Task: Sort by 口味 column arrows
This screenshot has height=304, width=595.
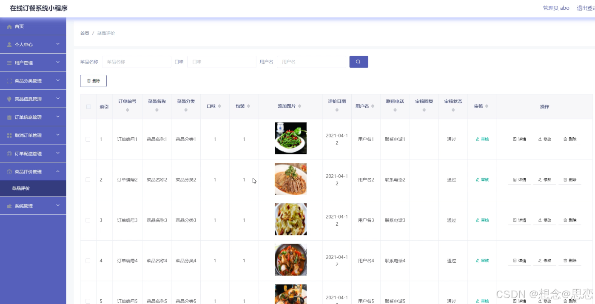Action: [219, 106]
